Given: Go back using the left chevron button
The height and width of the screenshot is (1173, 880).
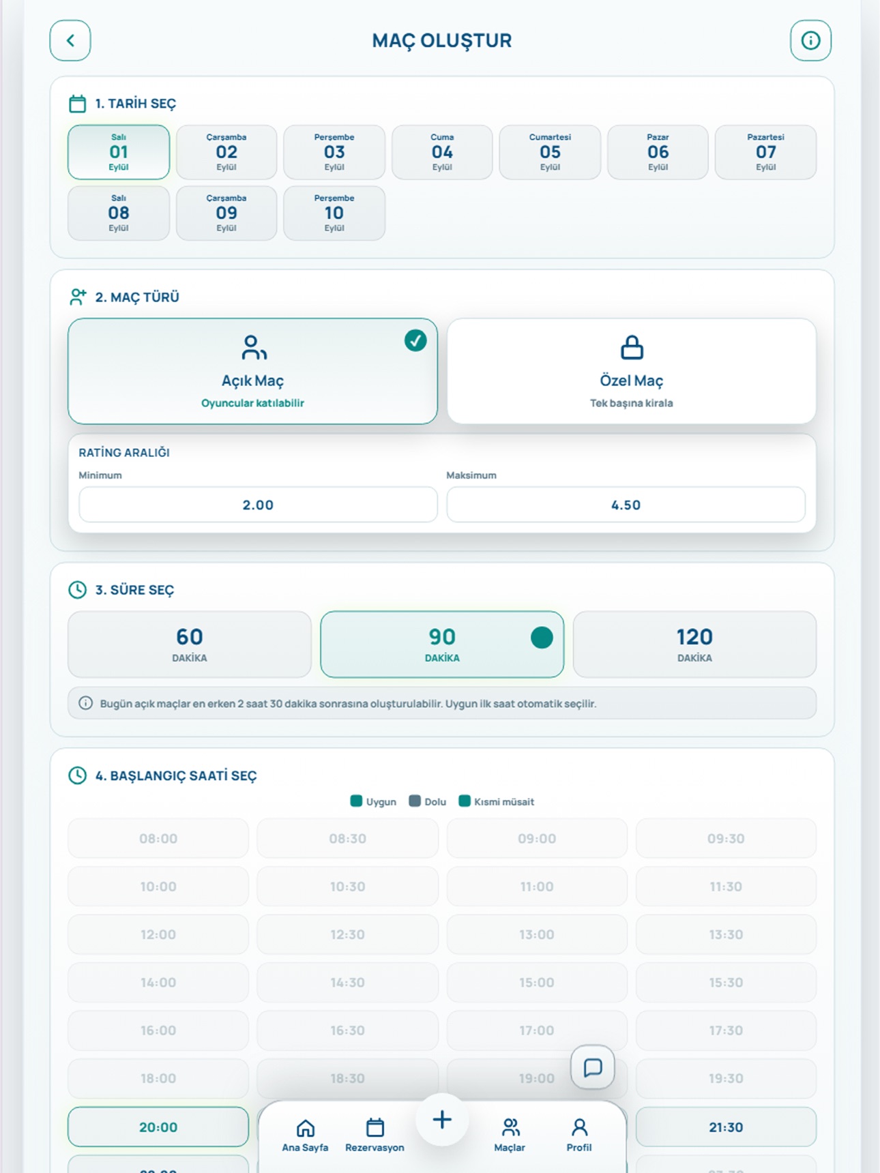Looking at the screenshot, I should [x=70, y=41].
